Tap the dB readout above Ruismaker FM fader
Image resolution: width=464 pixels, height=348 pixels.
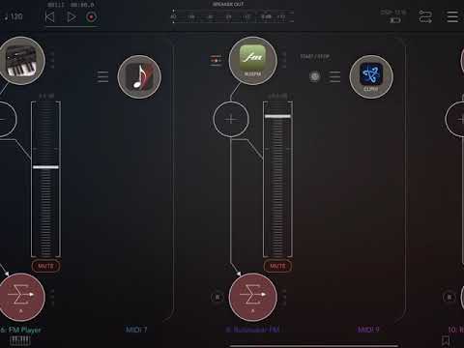[277, 97]
